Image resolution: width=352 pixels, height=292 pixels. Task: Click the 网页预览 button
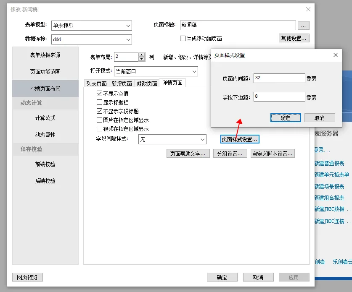(27, 277)
